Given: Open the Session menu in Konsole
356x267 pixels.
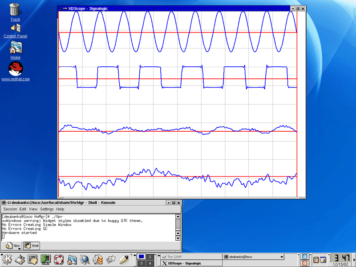Looking at the screenshot, I should [10, 209].
